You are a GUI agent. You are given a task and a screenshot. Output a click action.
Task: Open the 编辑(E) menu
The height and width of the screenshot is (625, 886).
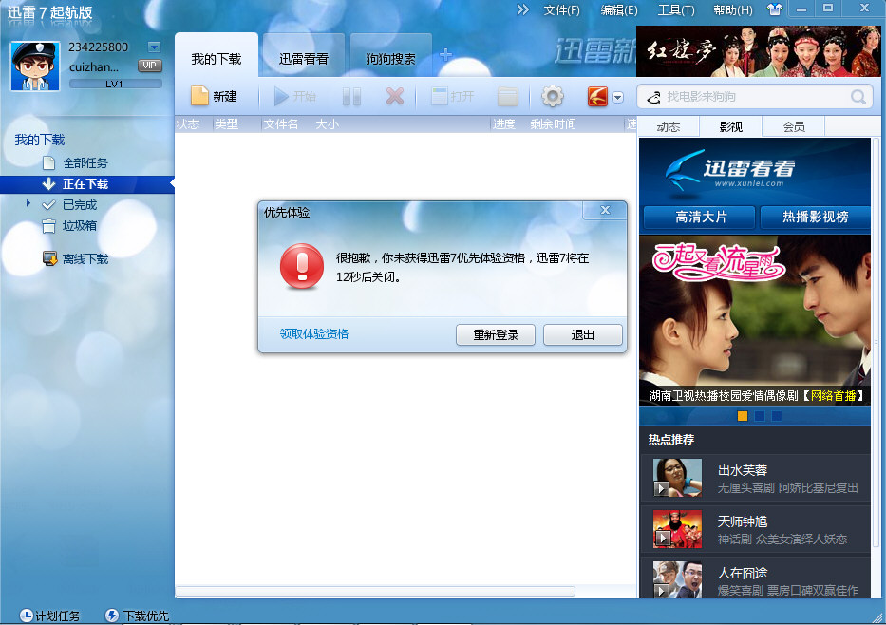[x=619, y=10]
